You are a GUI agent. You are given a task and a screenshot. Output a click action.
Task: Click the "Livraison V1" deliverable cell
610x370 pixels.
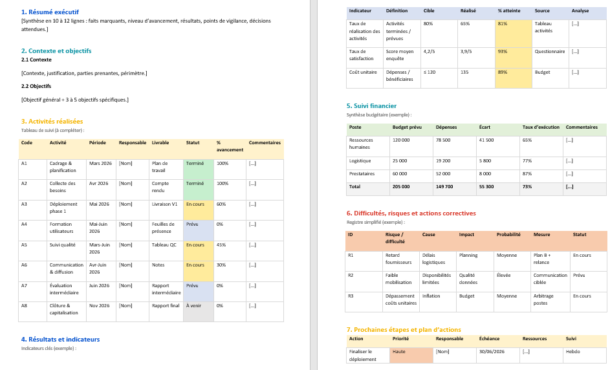(x=164, y=204)
